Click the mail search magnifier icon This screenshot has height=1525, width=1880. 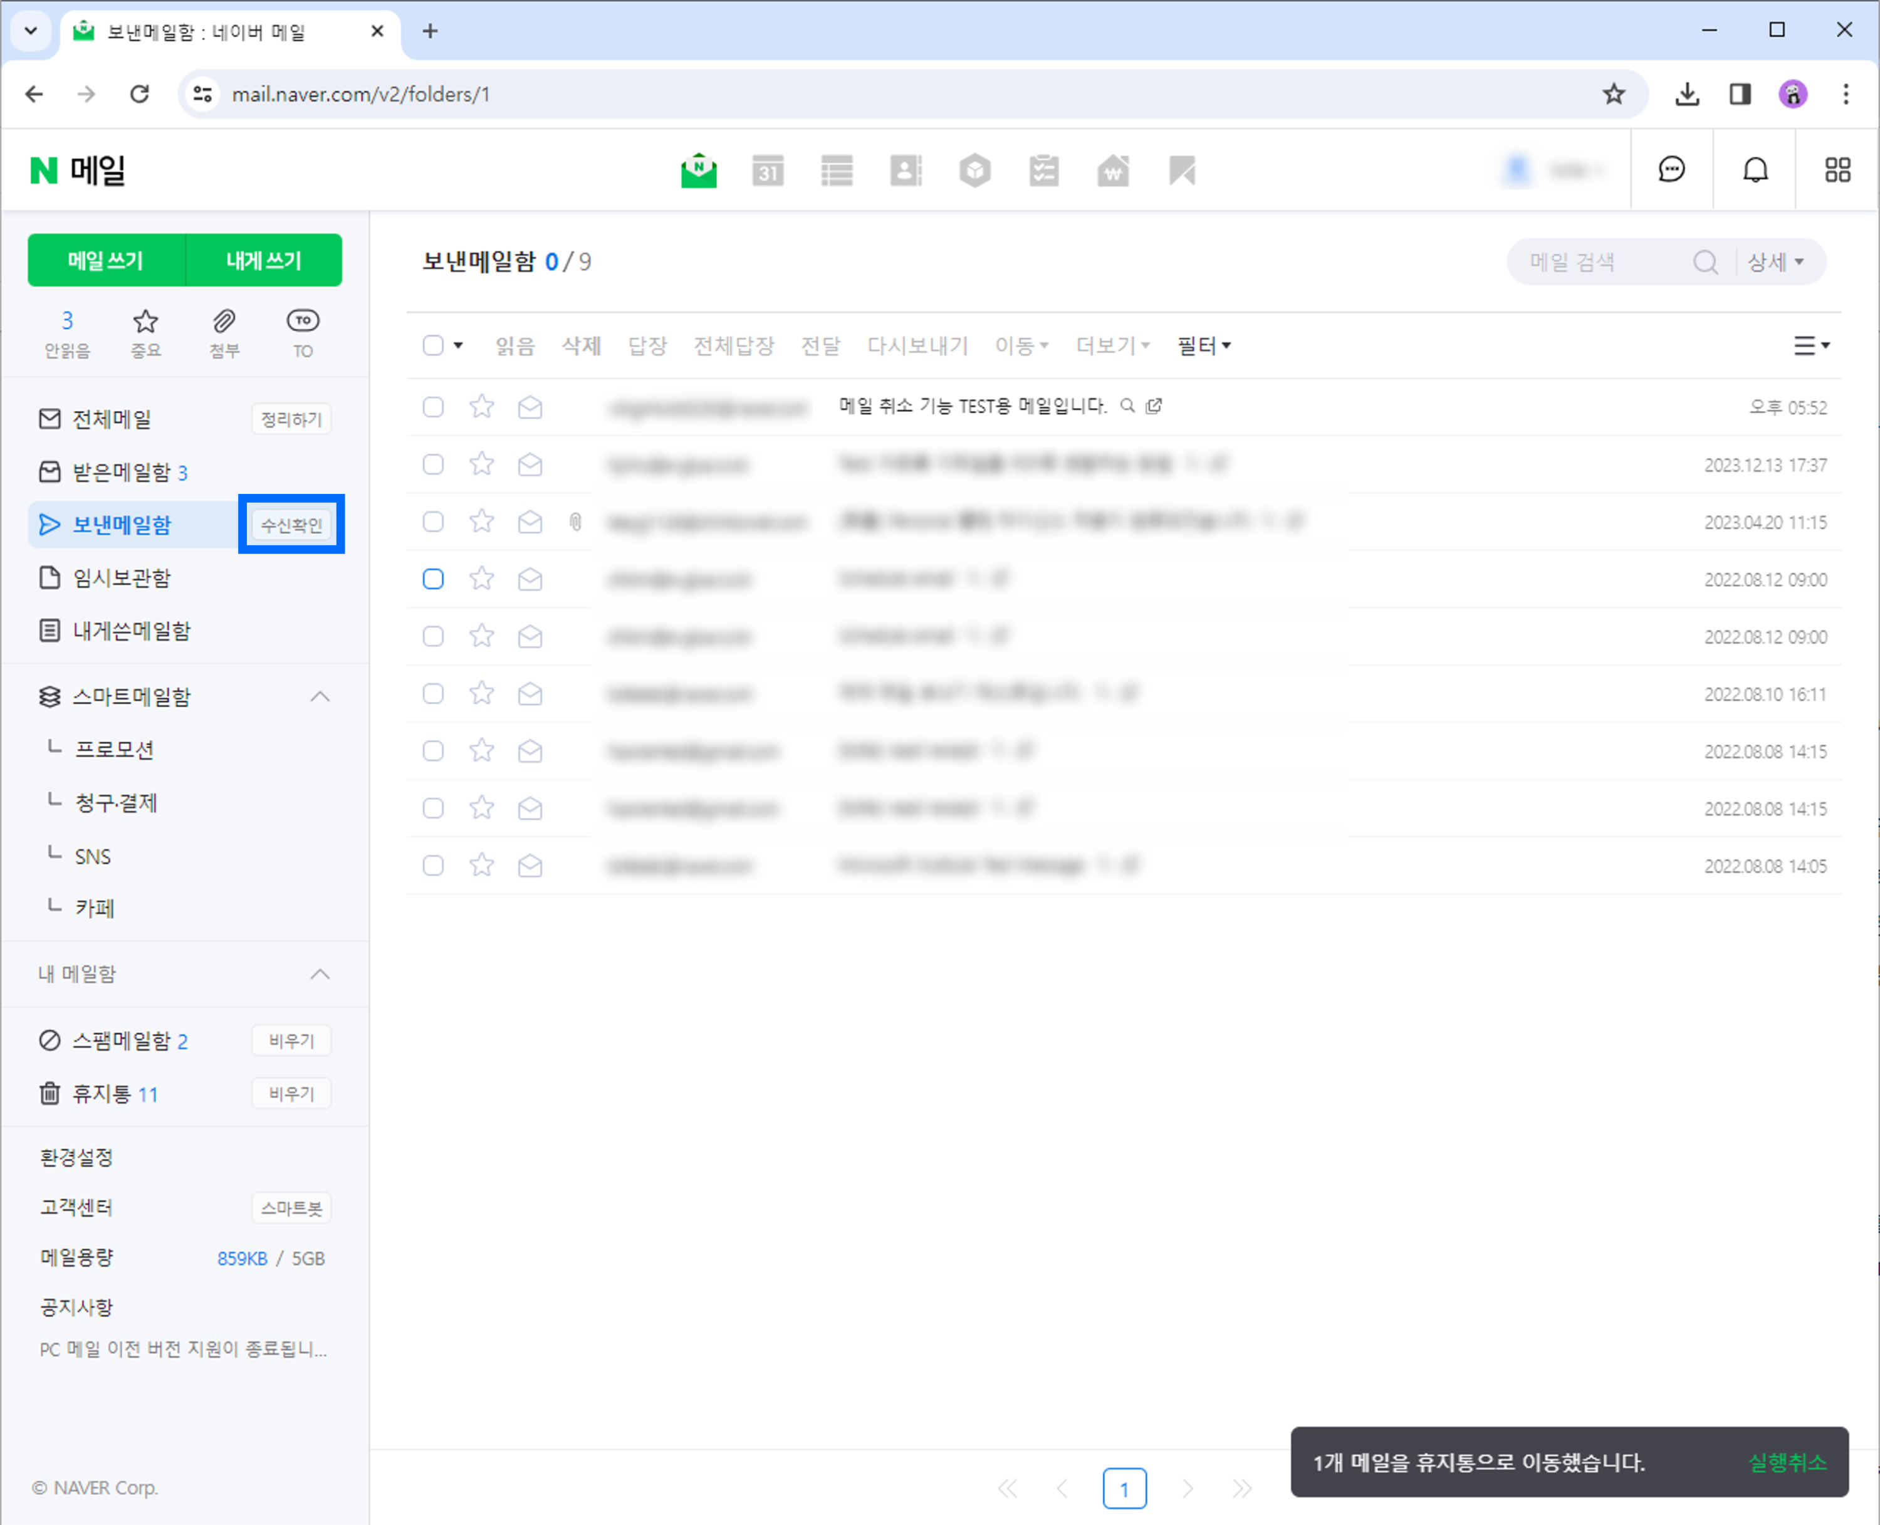point(1705,263)
